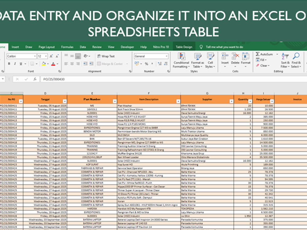The image size is (307, 230).
Task: Open Conditional Formatting menu
Action: pyautogui.click(x=181, y=60)
